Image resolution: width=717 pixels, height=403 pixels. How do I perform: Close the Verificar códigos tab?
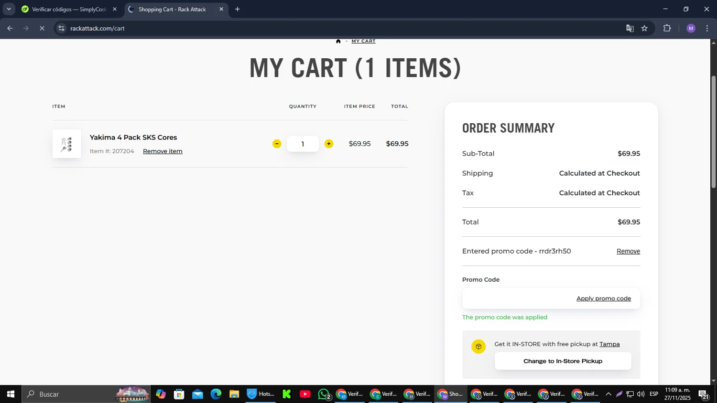click(x=115, y=9)
